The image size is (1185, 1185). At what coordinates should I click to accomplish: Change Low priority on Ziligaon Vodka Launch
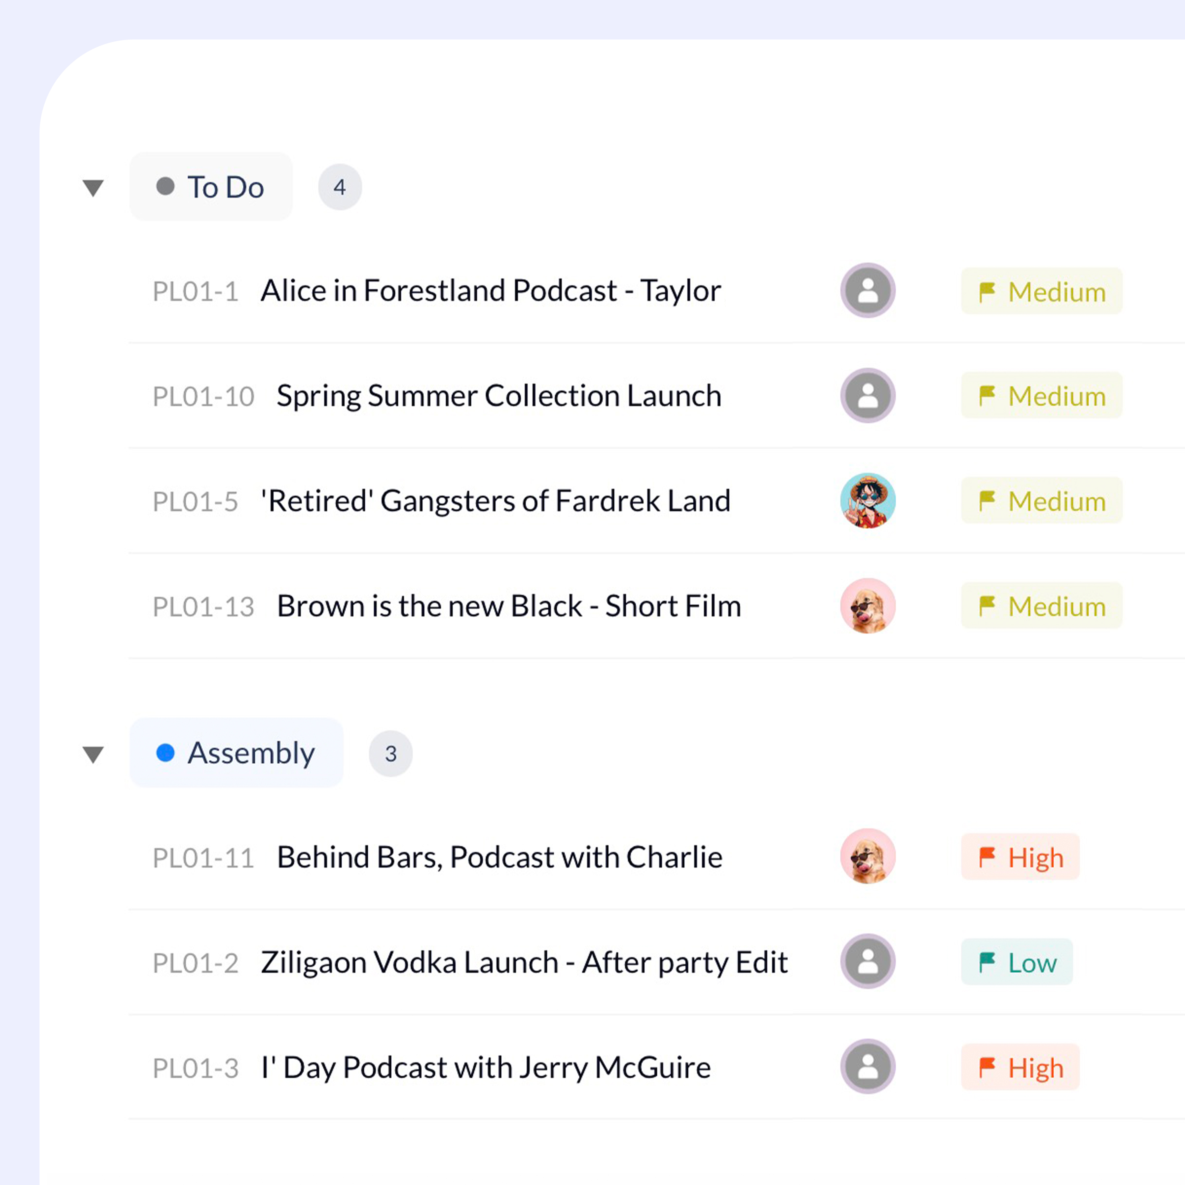[1017, 962]
